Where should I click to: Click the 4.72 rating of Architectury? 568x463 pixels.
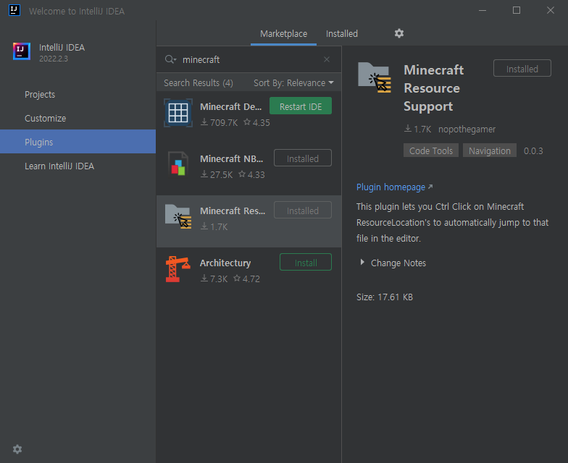[246, 279]
